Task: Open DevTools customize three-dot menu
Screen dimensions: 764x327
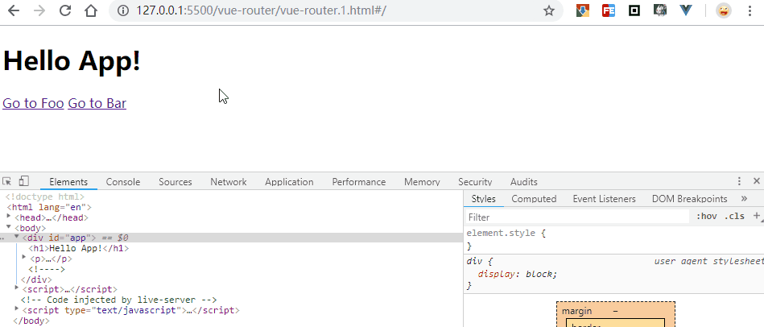Action: point(739,181)
